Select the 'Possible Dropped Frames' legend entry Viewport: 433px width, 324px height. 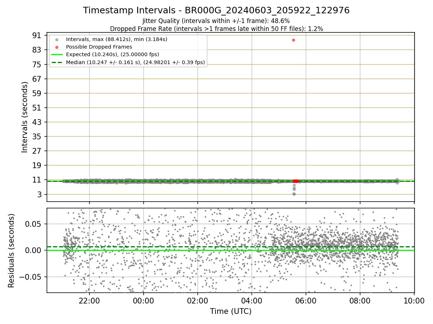(x=99, y=47)
